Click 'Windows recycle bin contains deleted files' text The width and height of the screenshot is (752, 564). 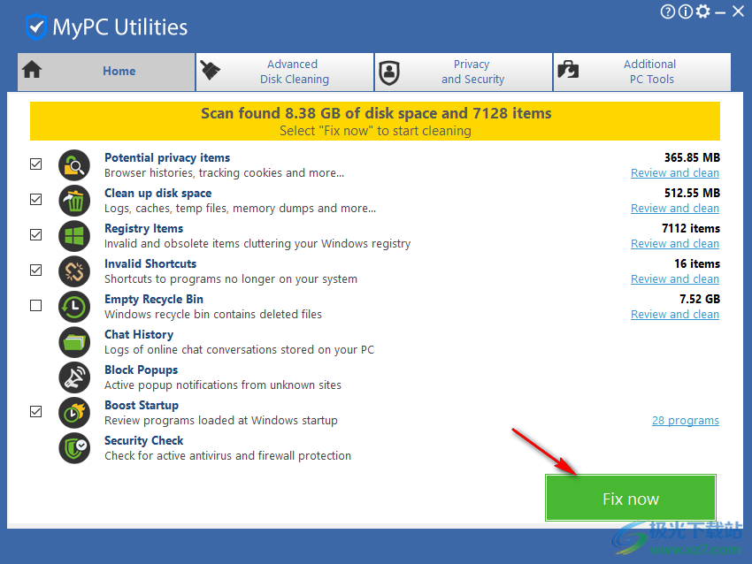(213, 315)
